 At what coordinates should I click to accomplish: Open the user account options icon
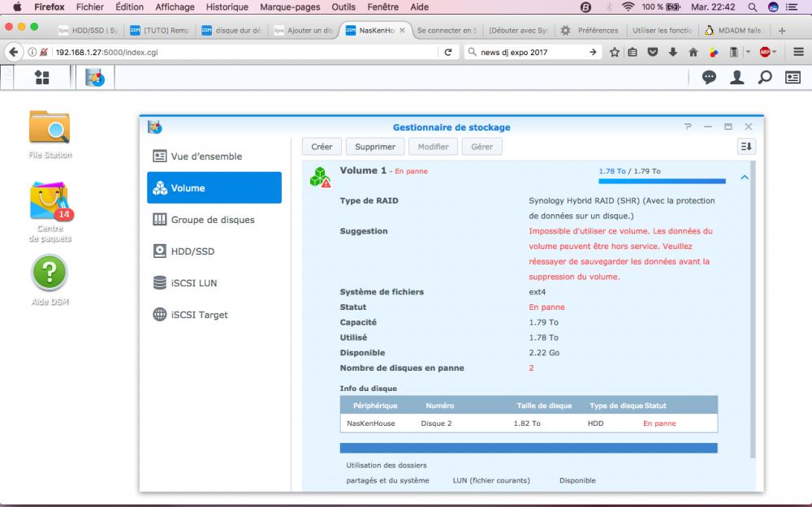point(737,78)
